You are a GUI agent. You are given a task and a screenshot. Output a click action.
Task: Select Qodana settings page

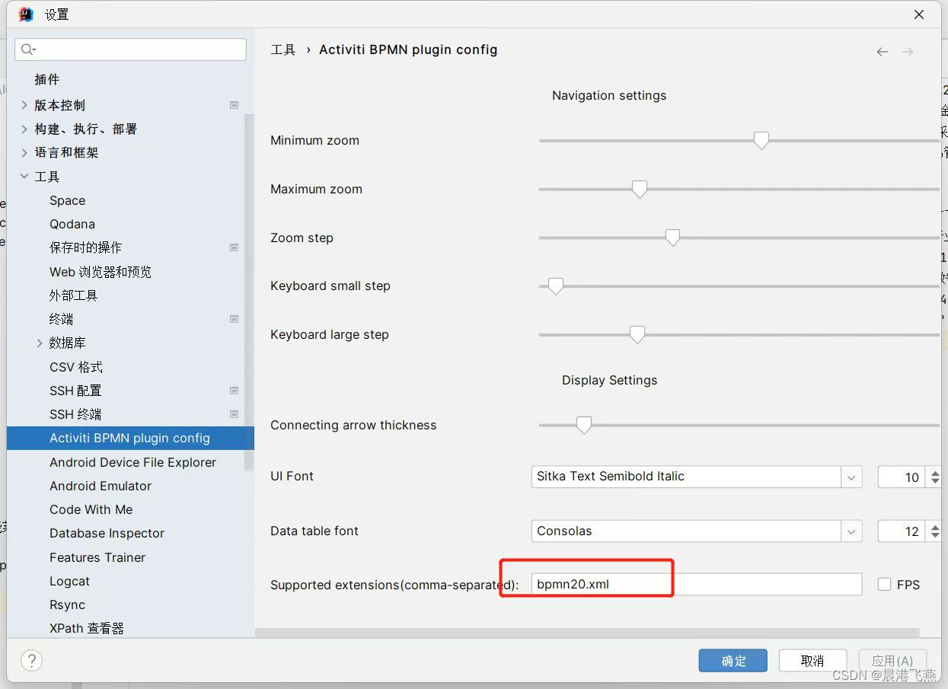click(72, 224)
